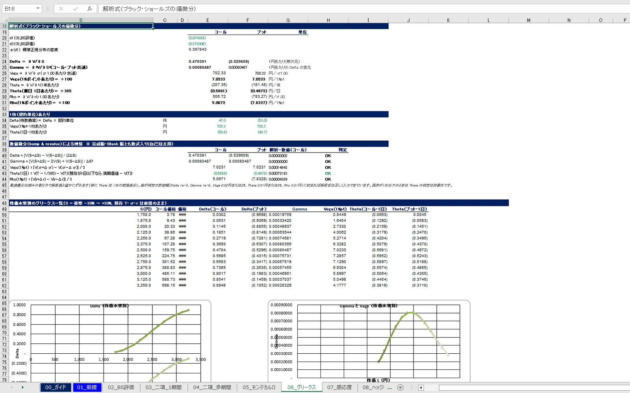Click the d1 value (0.074288)
This screenshot has width=630, height=393.
pyautogui.click(x=197, y=38)
